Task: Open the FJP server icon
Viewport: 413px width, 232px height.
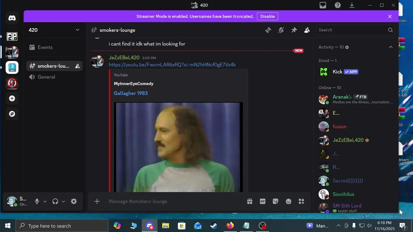Action: [12, 36]
